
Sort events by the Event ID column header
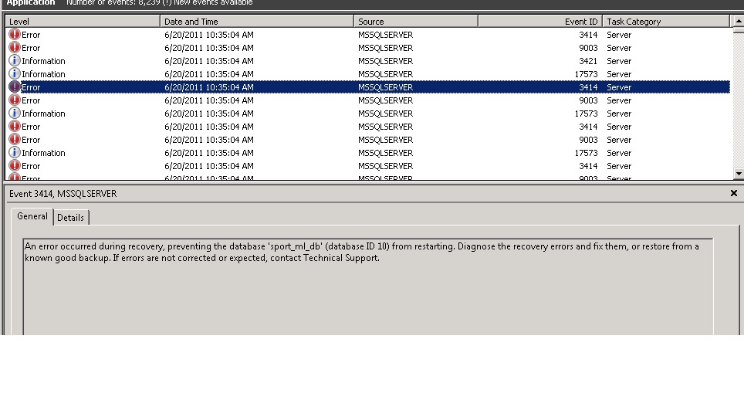tap(540, 22)
